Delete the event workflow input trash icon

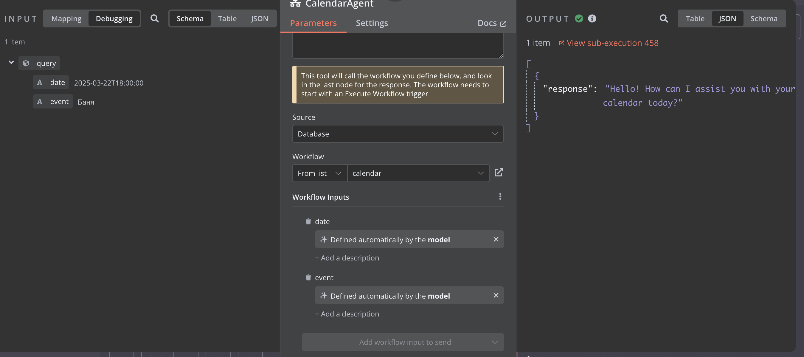pos(308,277)
